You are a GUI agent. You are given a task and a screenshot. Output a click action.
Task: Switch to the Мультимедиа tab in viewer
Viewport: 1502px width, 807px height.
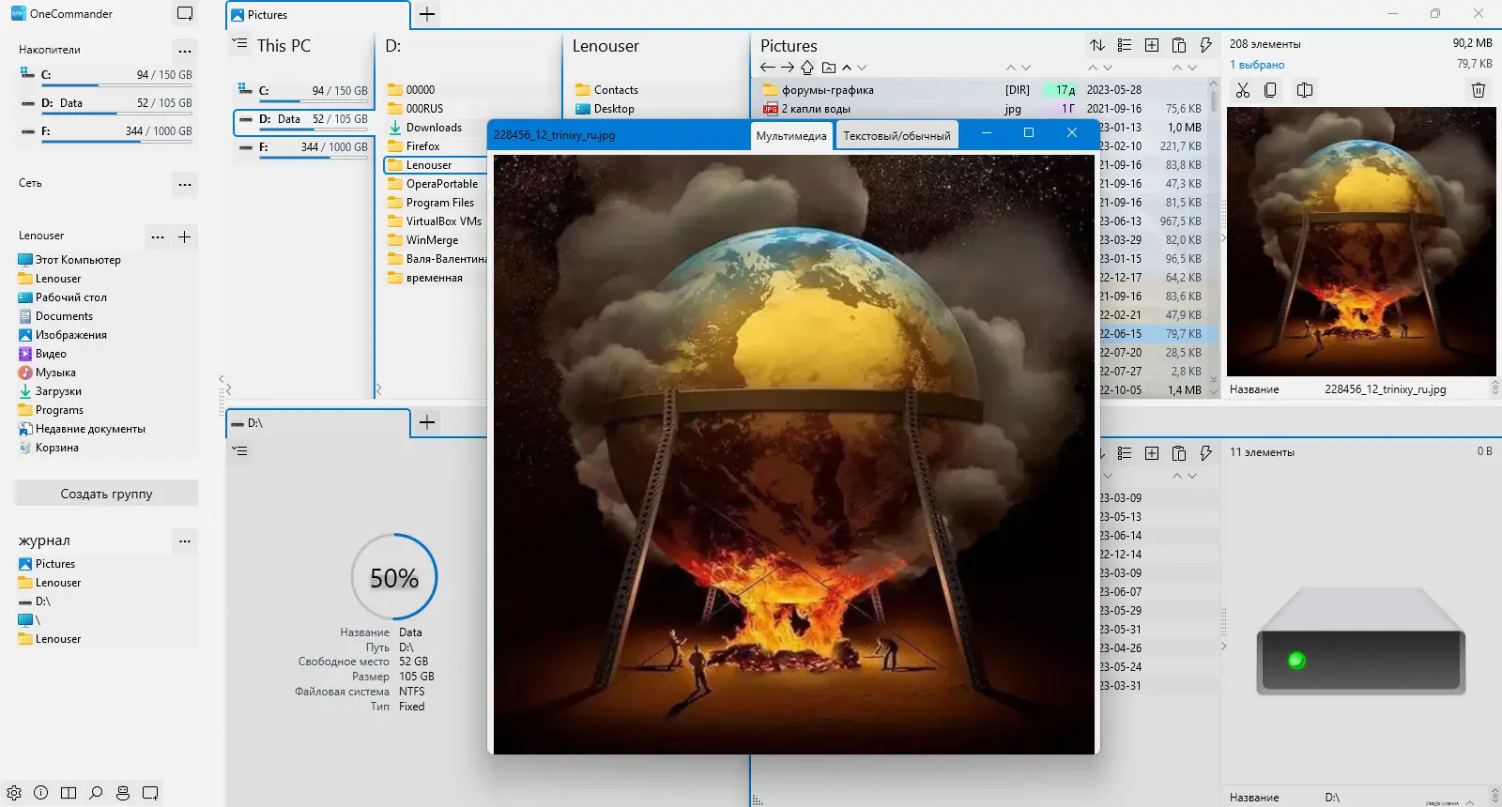coord(791,136)
